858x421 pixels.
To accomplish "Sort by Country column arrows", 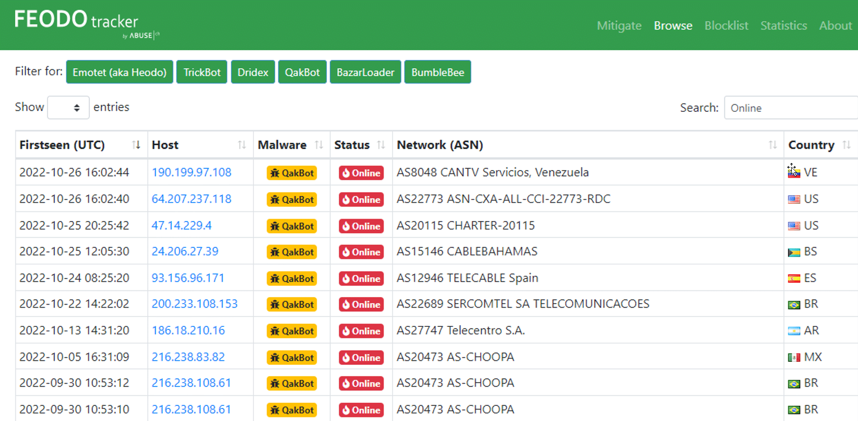I will pos(846,145).
